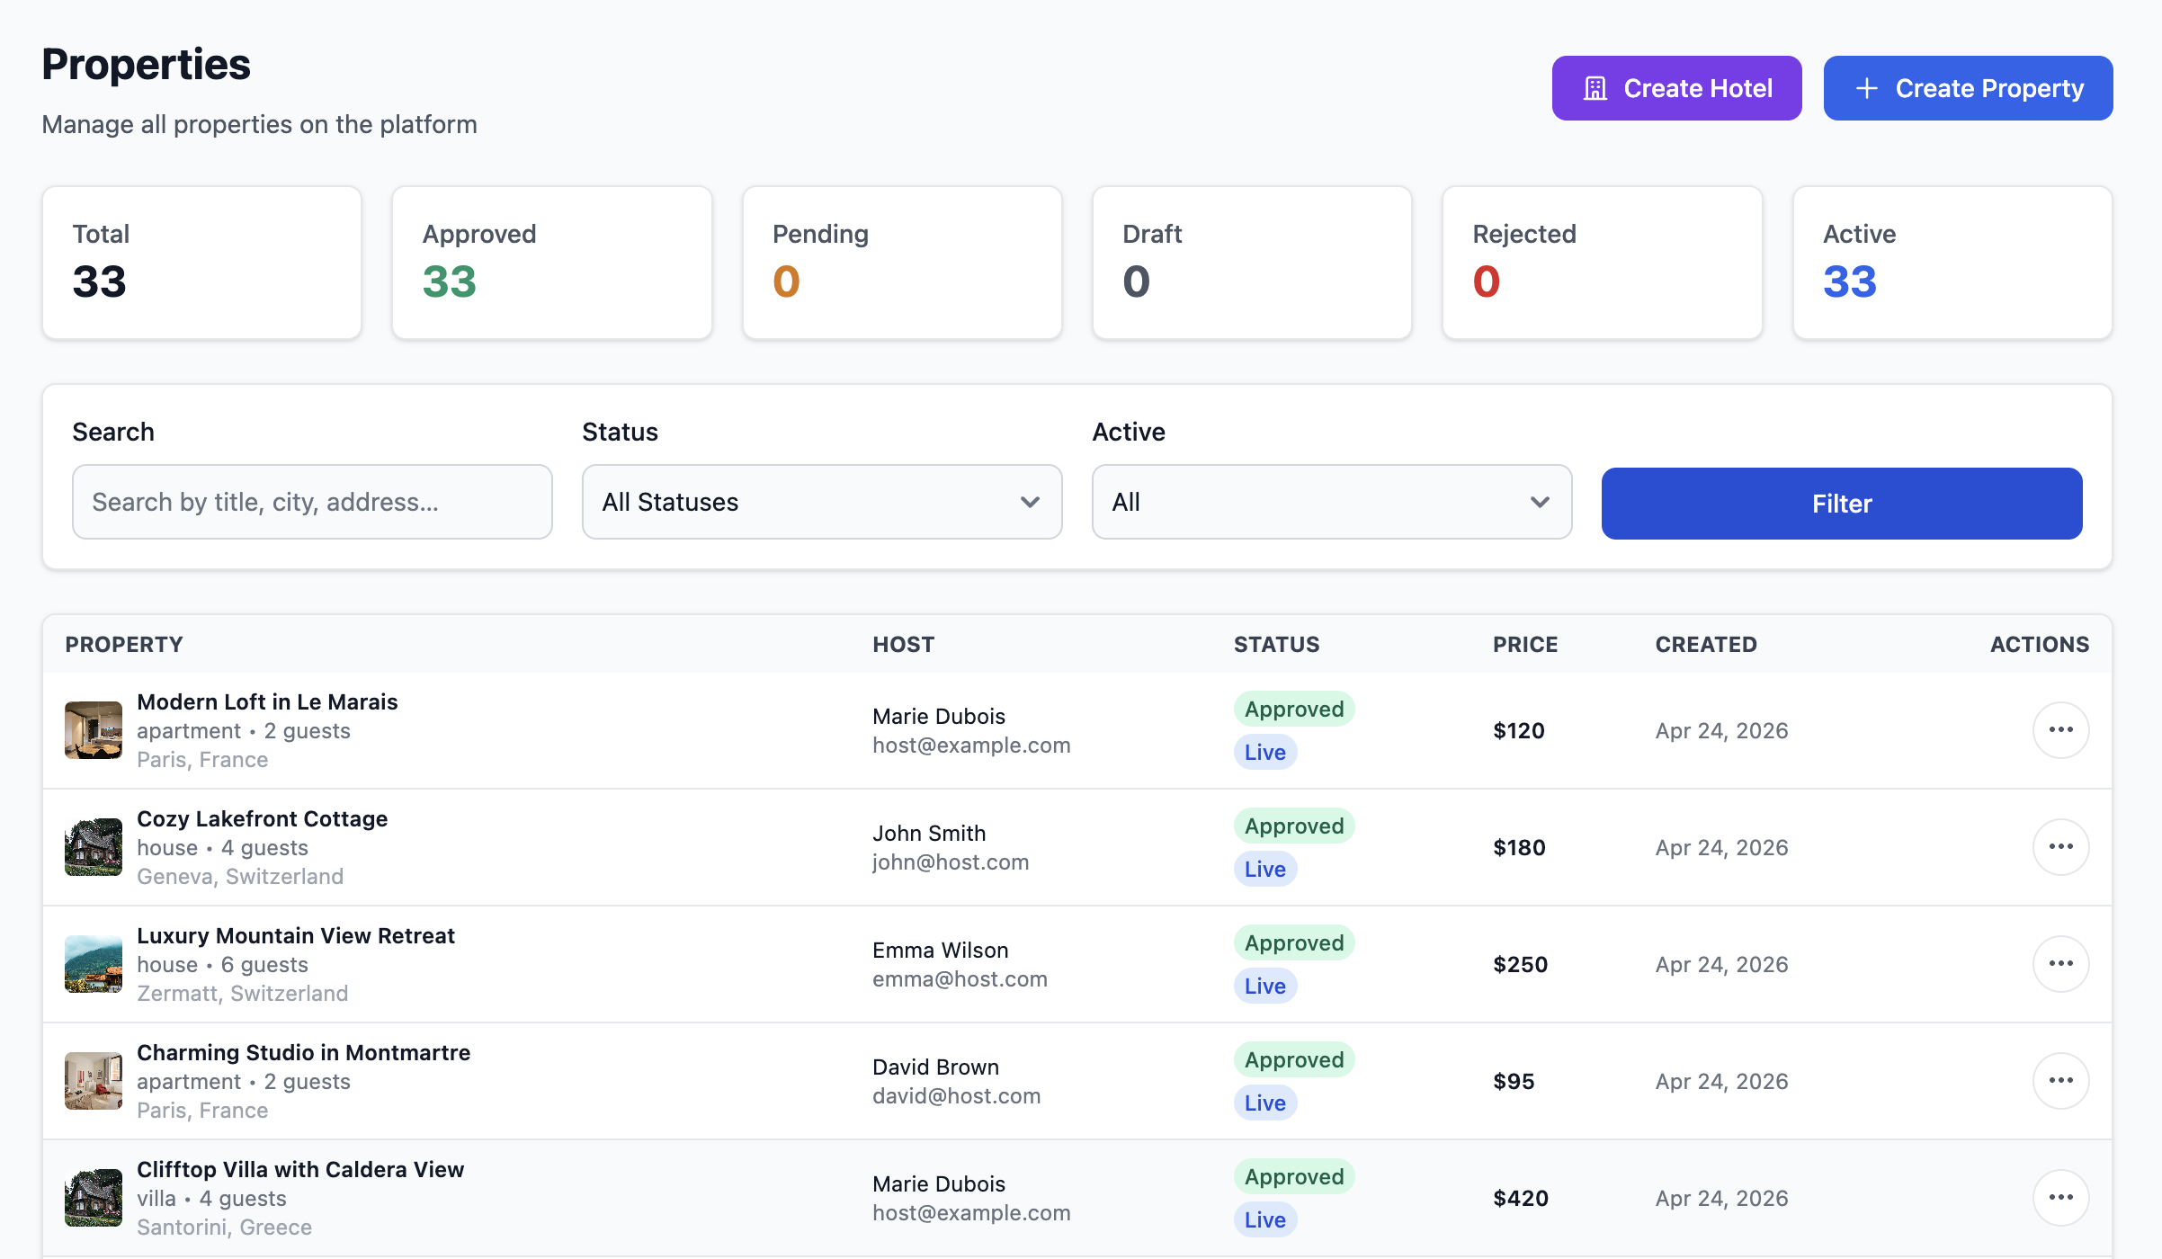Click the Luxury Mountain View Retreat photo
Image resolution: width=2162 pixels, height=1259 pixels.
click(x=94, y=964)
